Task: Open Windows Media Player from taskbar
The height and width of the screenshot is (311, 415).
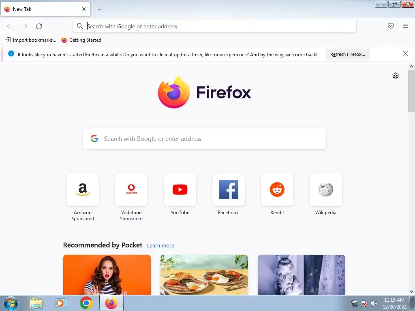Action: click(61, 303)
